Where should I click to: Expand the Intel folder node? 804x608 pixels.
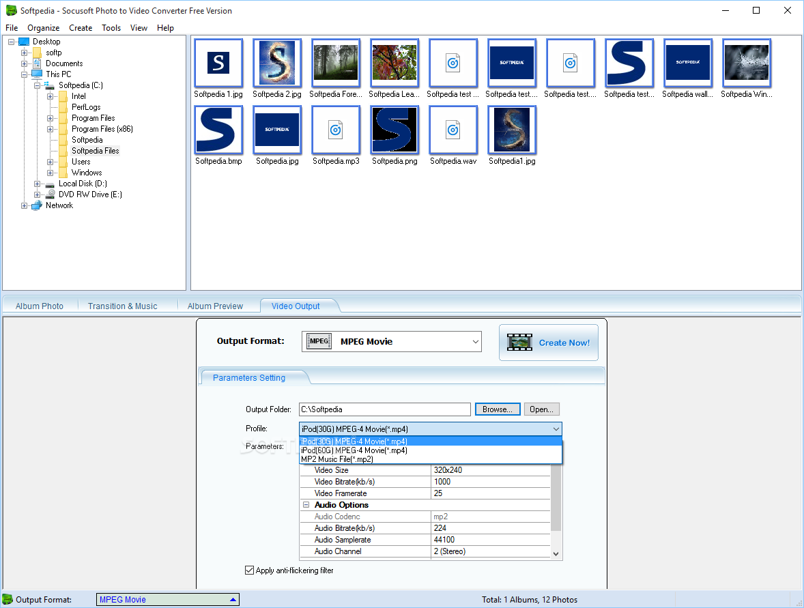click(50, 96)
